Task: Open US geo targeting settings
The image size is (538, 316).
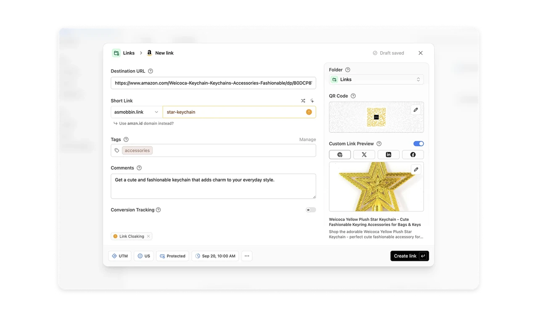Action: coord(144,256)
